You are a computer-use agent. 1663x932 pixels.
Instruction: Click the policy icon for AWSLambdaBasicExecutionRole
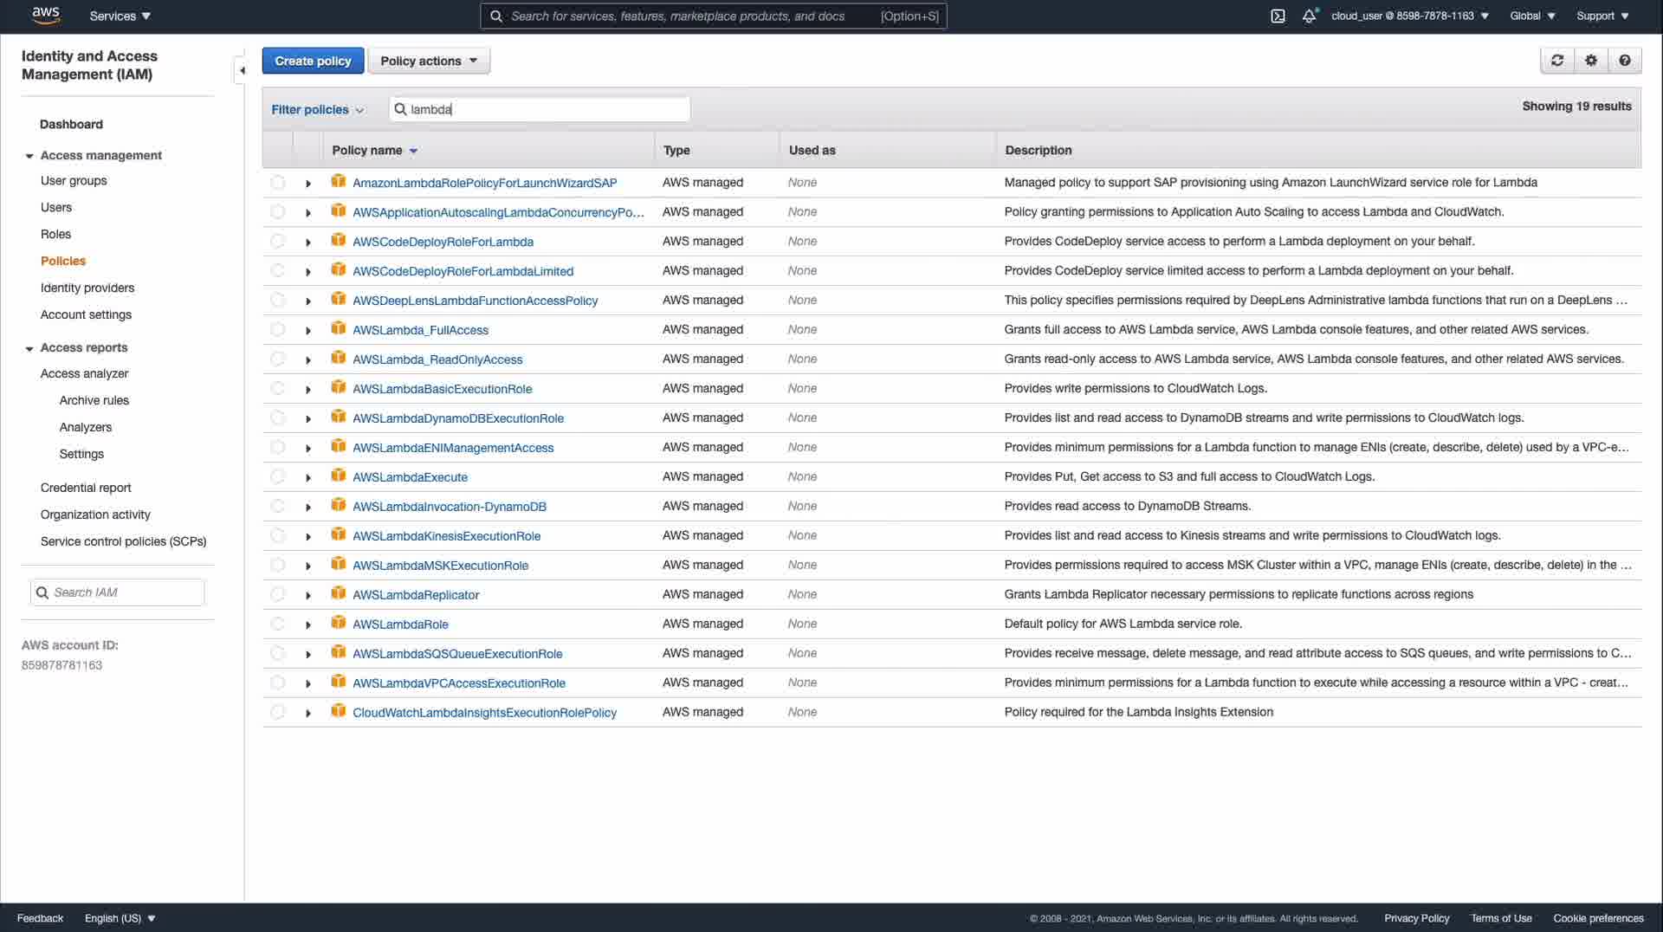(x=339, y=387)
